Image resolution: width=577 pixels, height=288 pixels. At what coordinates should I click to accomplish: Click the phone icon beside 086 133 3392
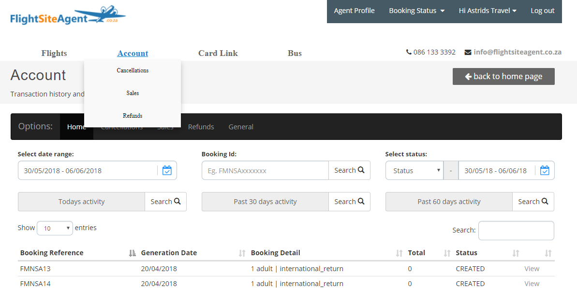(x=409, y=52)
